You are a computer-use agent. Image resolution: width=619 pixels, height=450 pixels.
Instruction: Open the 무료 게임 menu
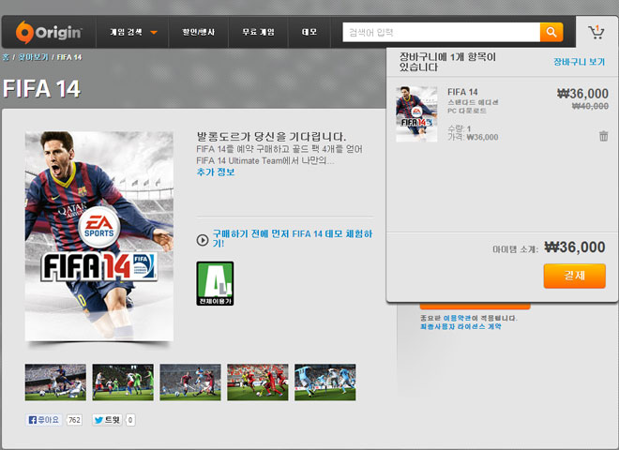click(258, 32)
